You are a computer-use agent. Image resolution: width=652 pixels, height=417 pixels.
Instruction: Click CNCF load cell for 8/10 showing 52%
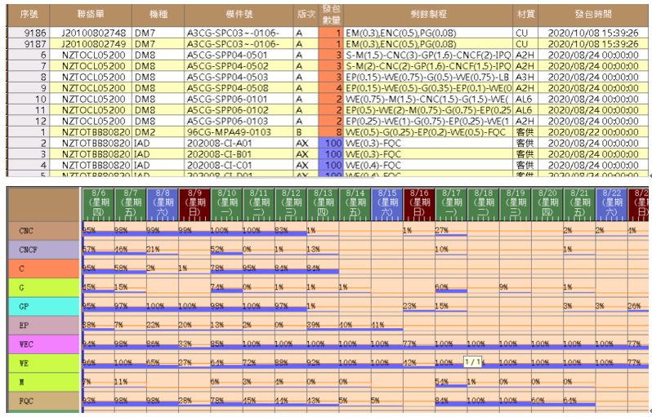[226, 250]
